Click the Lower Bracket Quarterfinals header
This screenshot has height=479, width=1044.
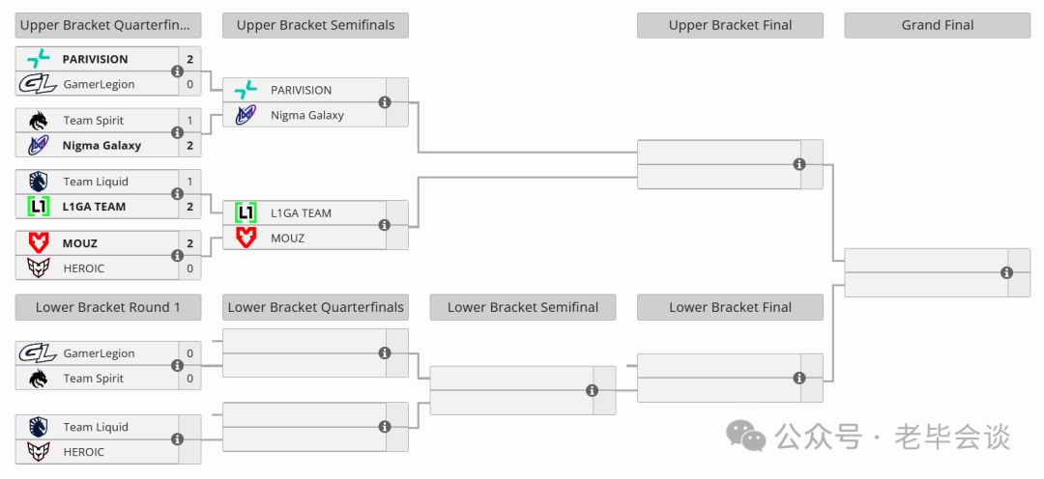315,307
